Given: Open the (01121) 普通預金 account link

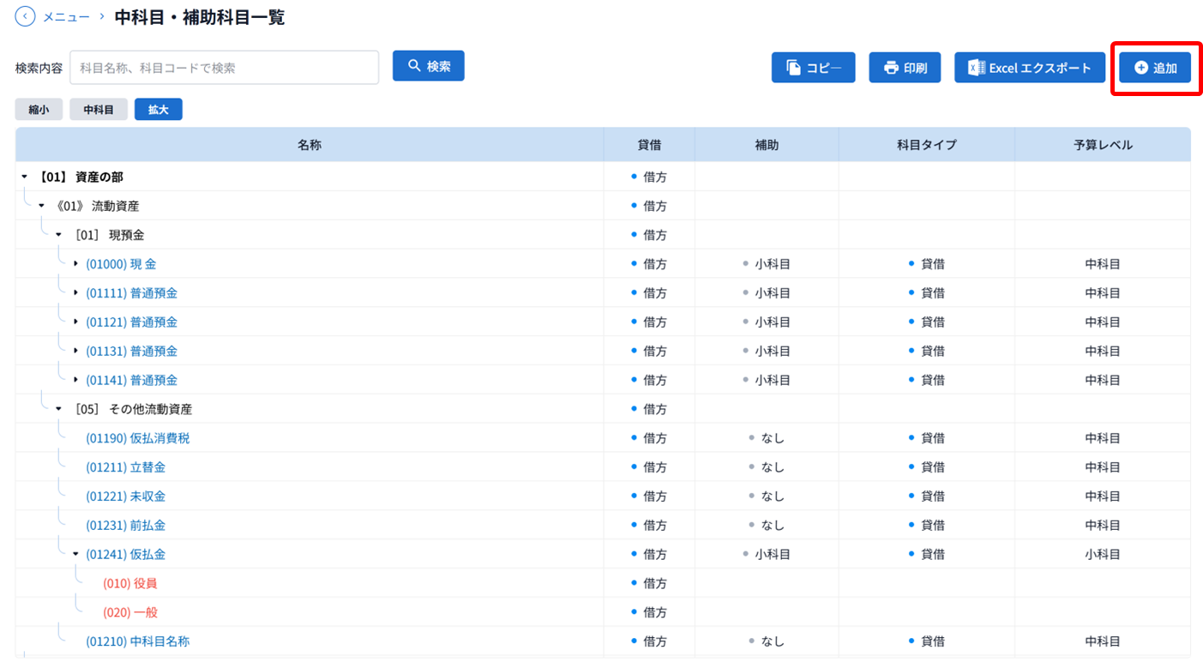Looking at the screenshot, I should click(132, 322).
